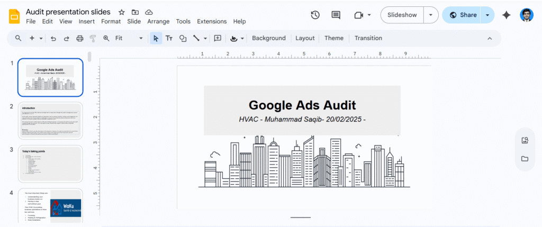
Task: Open the Help menu
Action: point(239,21)
